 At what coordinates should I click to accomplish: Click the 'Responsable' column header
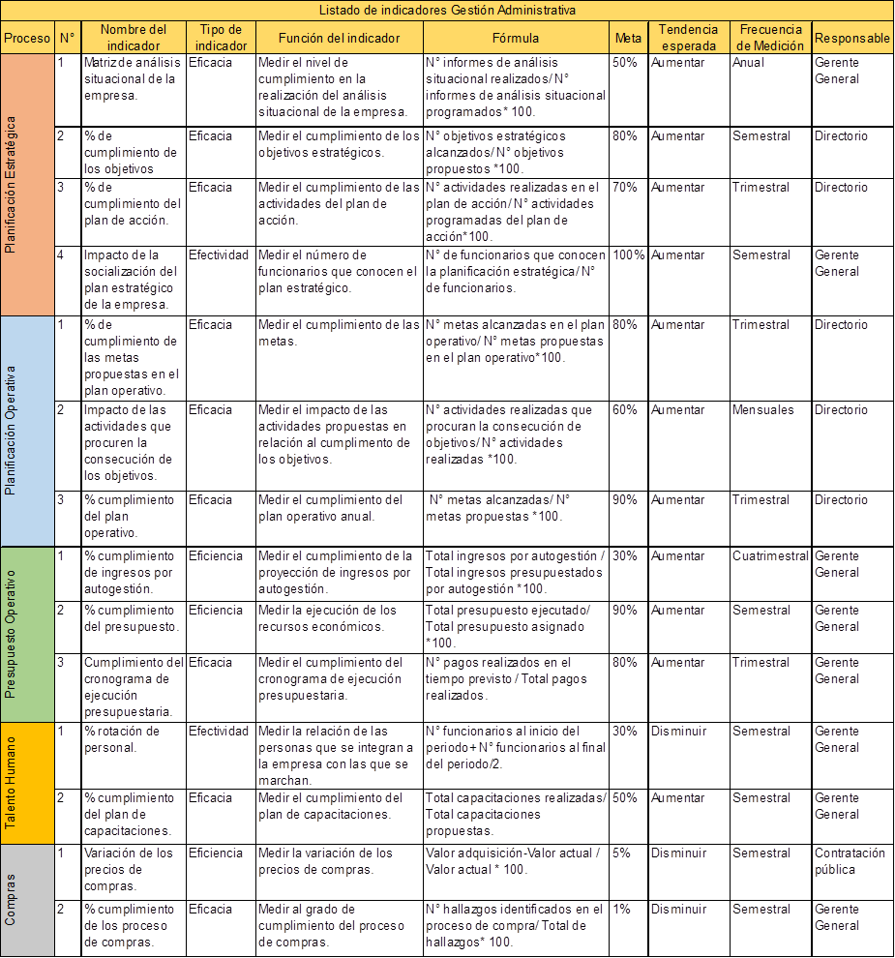coord(852,38)
